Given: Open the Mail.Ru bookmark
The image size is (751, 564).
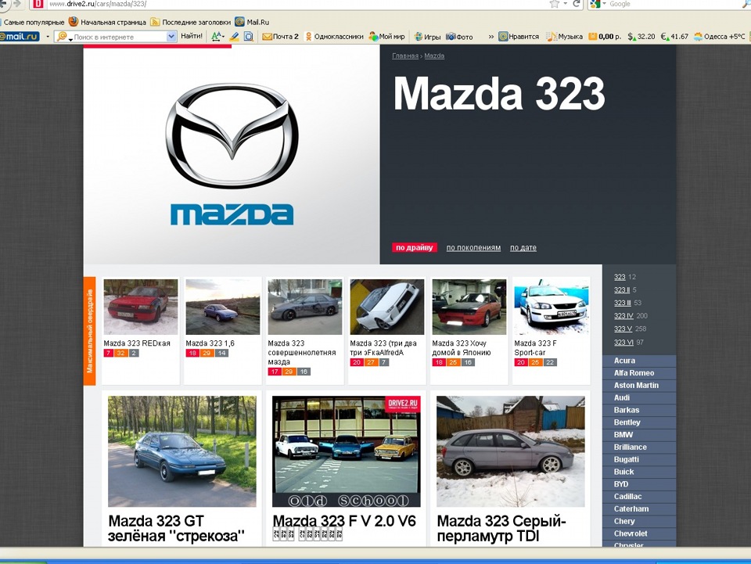Looking at the screenshot, I should click(x=252, y=22).
